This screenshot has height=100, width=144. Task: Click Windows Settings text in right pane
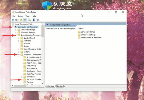click(88, 35)
